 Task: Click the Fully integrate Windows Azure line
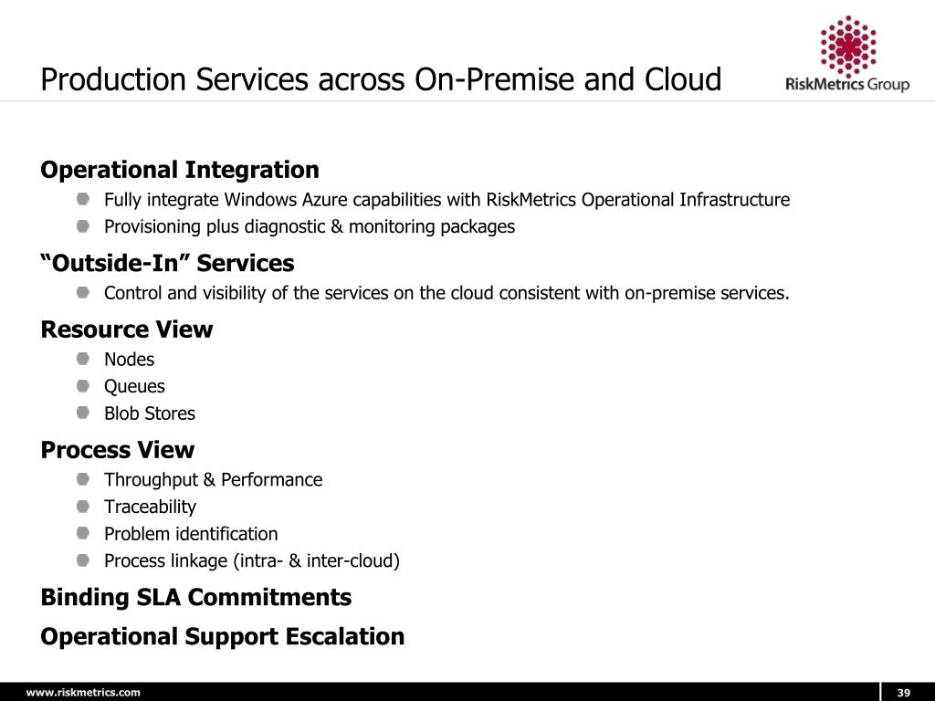tap(446, 200)
